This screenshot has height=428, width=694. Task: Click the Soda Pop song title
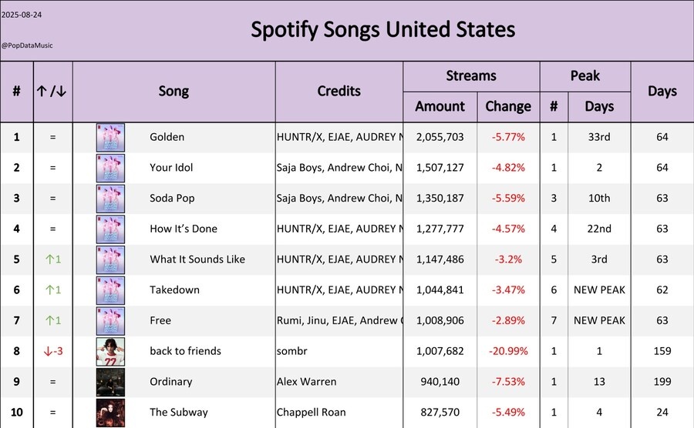[172, 198]
